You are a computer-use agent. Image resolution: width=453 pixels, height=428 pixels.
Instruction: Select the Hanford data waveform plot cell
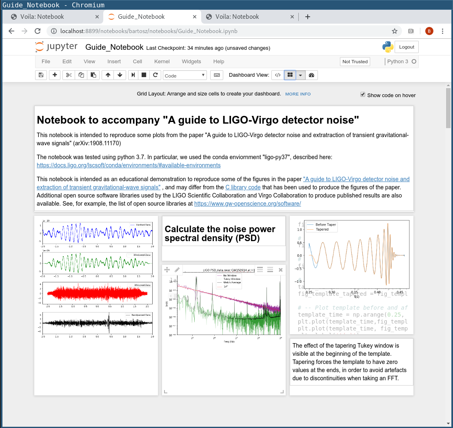pyautogui.click(x=96, y=305)
